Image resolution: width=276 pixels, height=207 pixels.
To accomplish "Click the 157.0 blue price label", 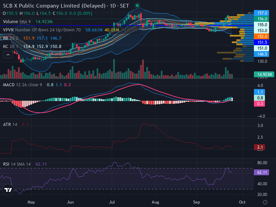I will [262, 13].
